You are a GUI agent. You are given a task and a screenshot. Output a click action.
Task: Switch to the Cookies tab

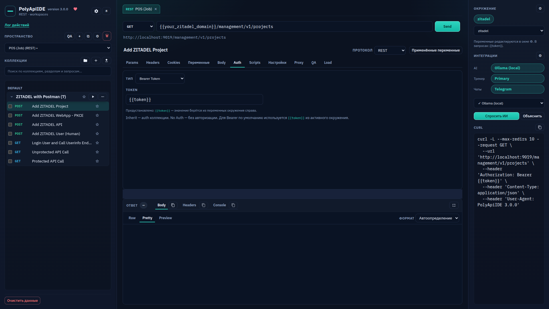(x=174, y=63)
